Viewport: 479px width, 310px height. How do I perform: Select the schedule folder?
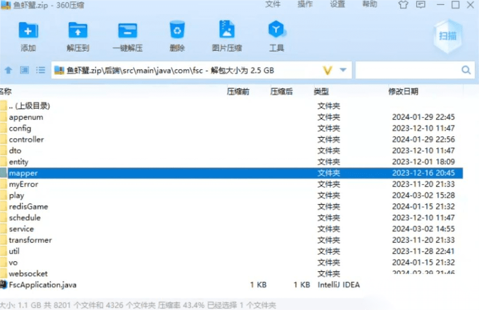(x=231, y=217)
